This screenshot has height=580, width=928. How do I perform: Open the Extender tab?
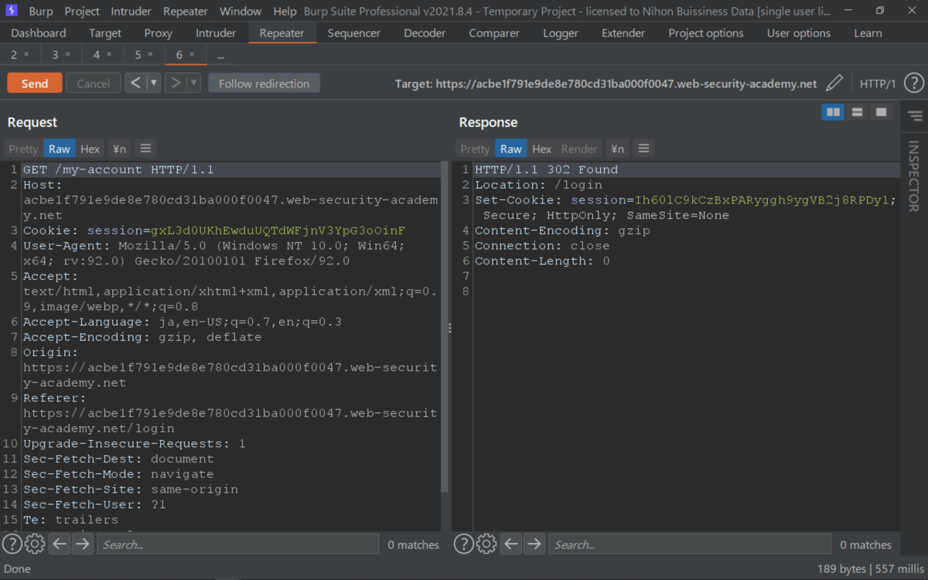623,33
